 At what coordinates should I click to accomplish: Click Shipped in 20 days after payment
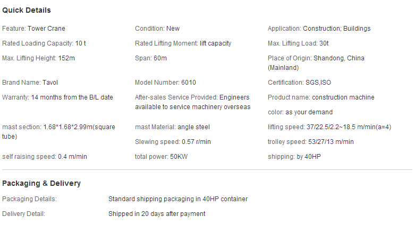point(157,214)
